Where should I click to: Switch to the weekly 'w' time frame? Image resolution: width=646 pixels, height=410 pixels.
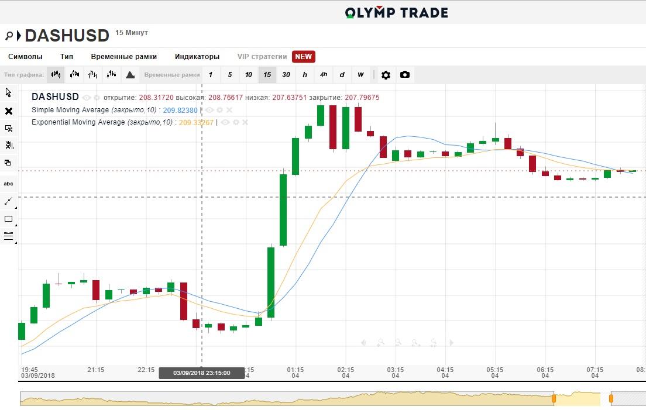(361, 75)
